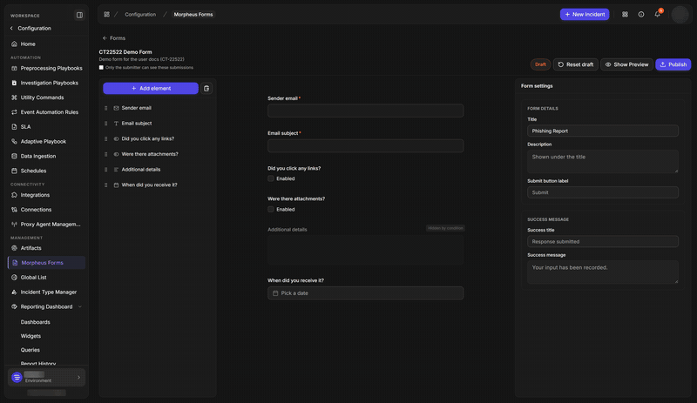Image resolution: width=697 pixels, height=403 pixels.
Task: Open Widgets submenu item
Action: 30,336
